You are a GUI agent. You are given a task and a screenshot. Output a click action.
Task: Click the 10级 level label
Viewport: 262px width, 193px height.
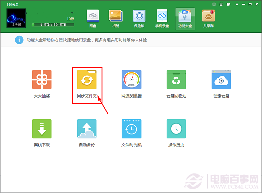click(x=70, y=19)
